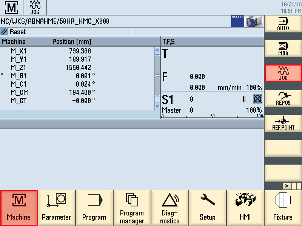Select the JOG mode icon on the right softkey bar

(283, 73)
